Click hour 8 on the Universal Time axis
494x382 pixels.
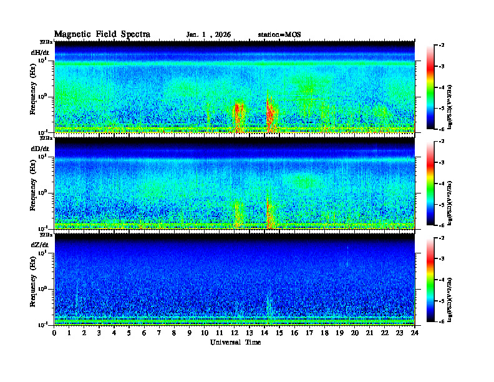[x=175, y=333]
